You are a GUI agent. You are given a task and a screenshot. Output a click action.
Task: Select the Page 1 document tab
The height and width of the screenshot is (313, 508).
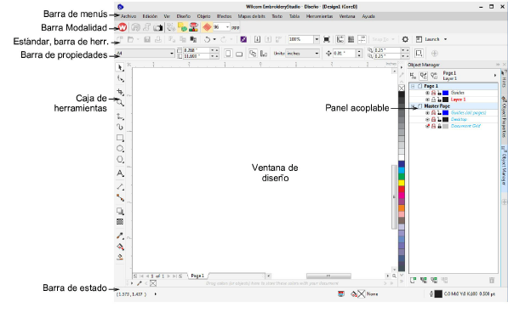click(x=197, y=276)
